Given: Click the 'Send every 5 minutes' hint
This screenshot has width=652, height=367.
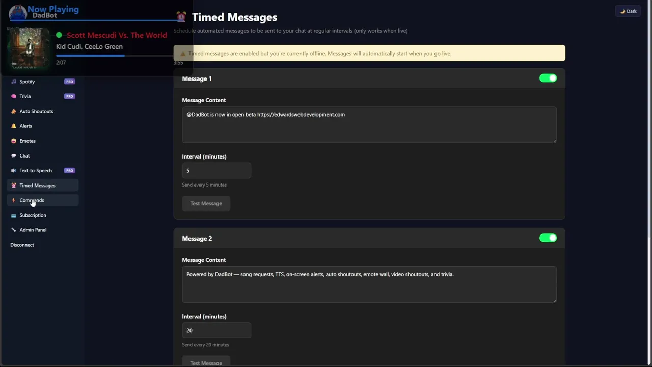Looking at the screenshot, I should tap(204, 185).
